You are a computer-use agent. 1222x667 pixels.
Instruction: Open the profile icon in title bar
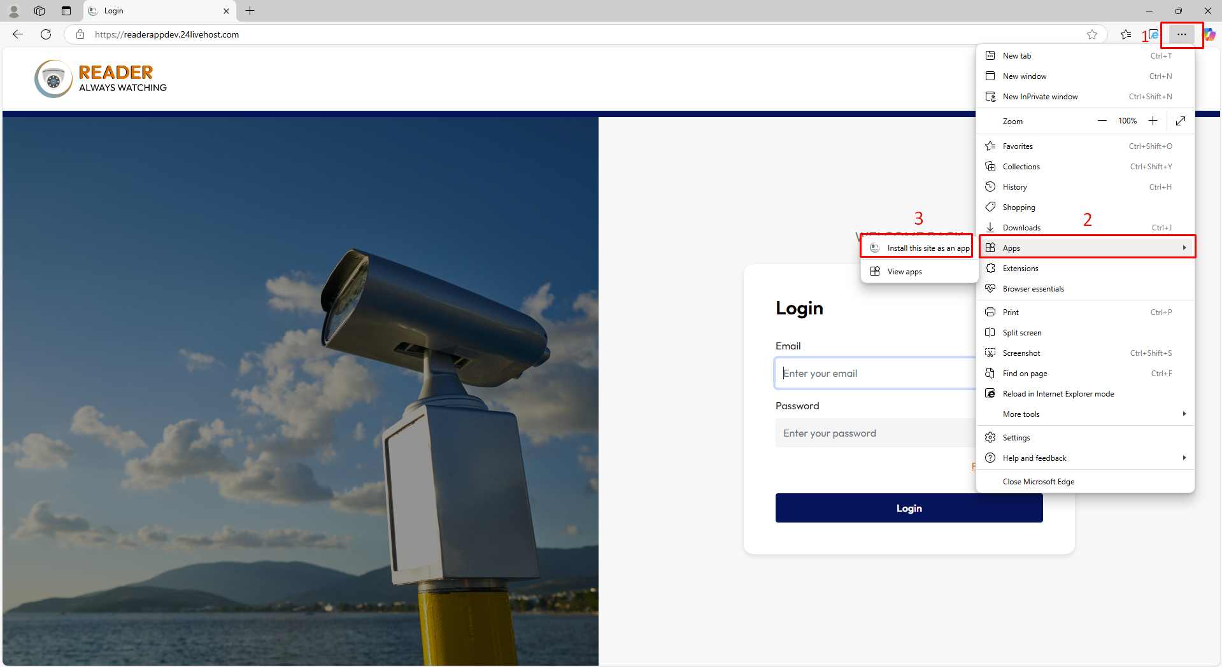pyautogui.click(x=14, y=11)
